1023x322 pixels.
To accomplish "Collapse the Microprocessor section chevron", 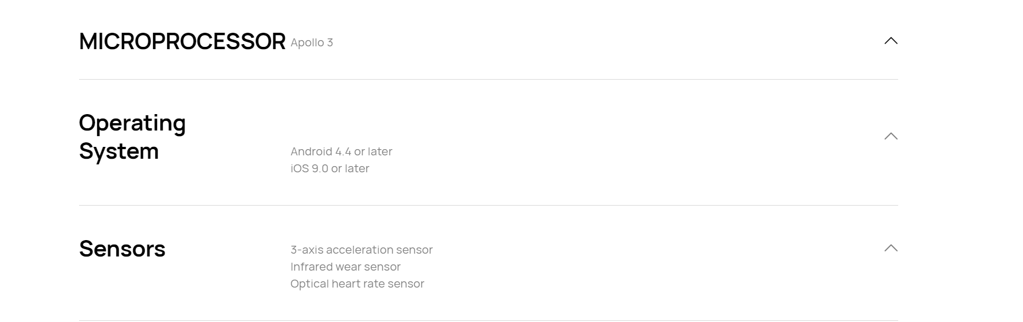I will click(891, 41).
